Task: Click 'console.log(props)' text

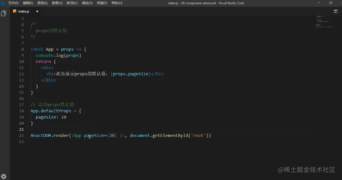Action: point(59,55)
